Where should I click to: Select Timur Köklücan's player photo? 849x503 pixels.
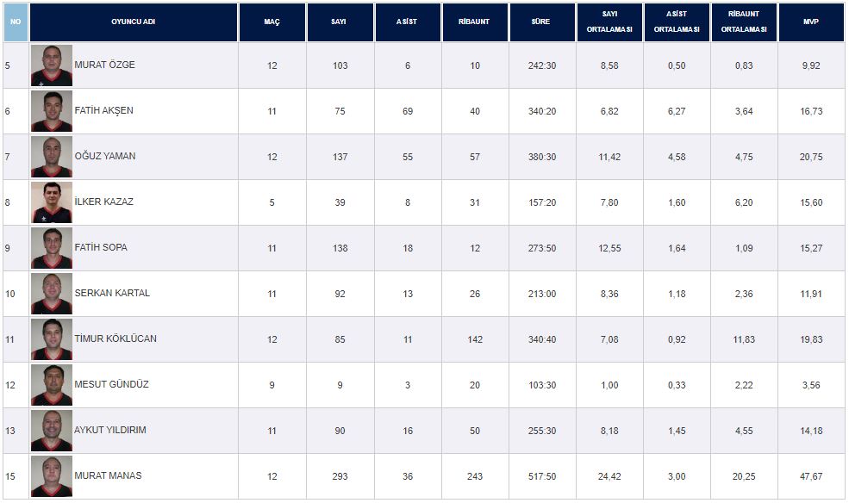pyautogui.click(x=52, y=339)
